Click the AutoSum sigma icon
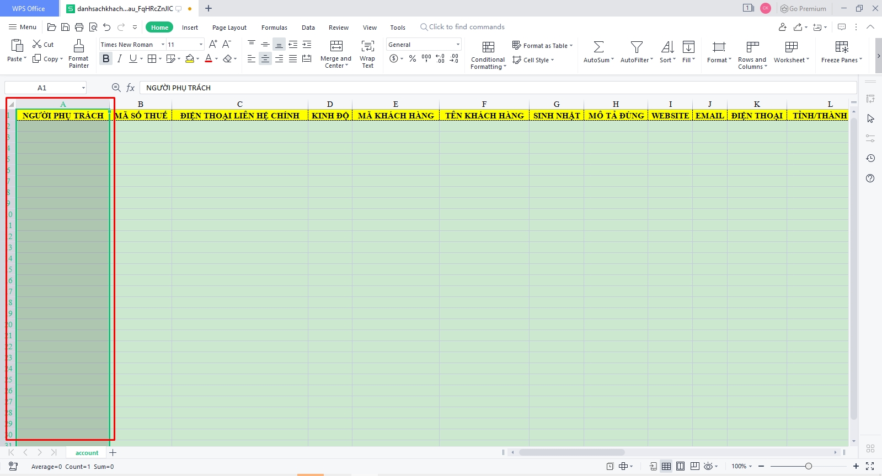 click(598, 47)
